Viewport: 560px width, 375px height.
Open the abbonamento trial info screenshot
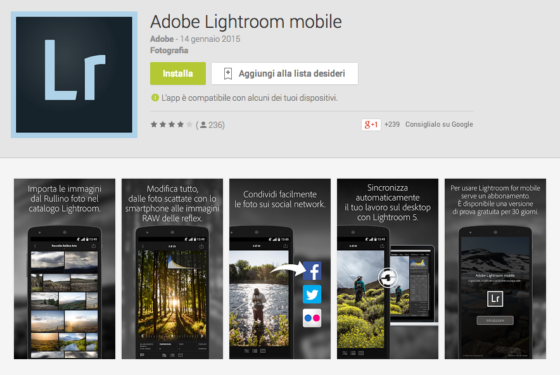click(x=495, y=269)
